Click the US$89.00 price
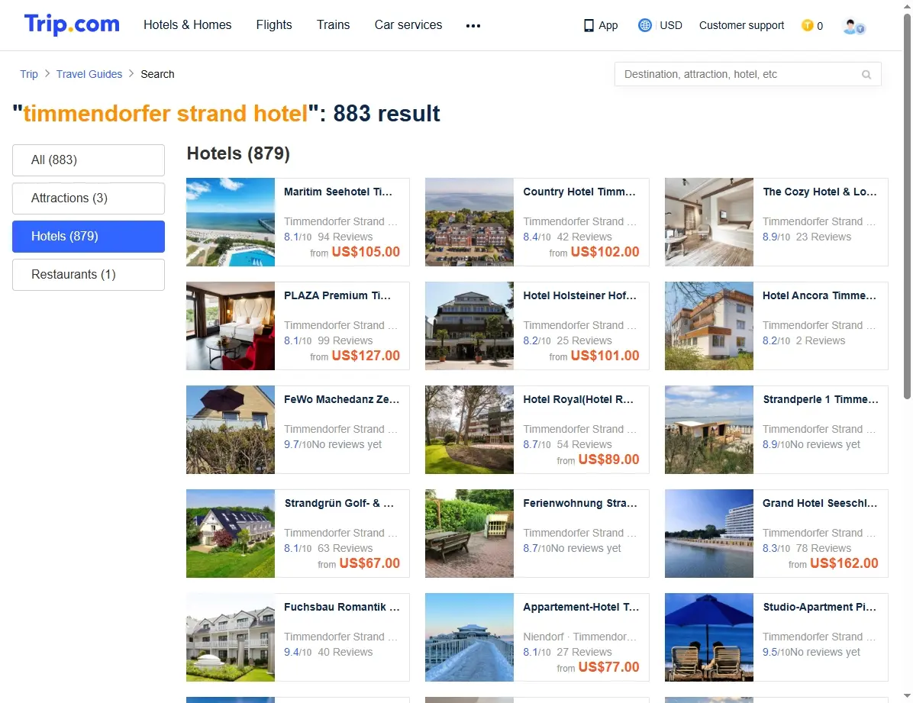Image resolution: width=913 pixels, height=703 pixels. pos(609,459)
